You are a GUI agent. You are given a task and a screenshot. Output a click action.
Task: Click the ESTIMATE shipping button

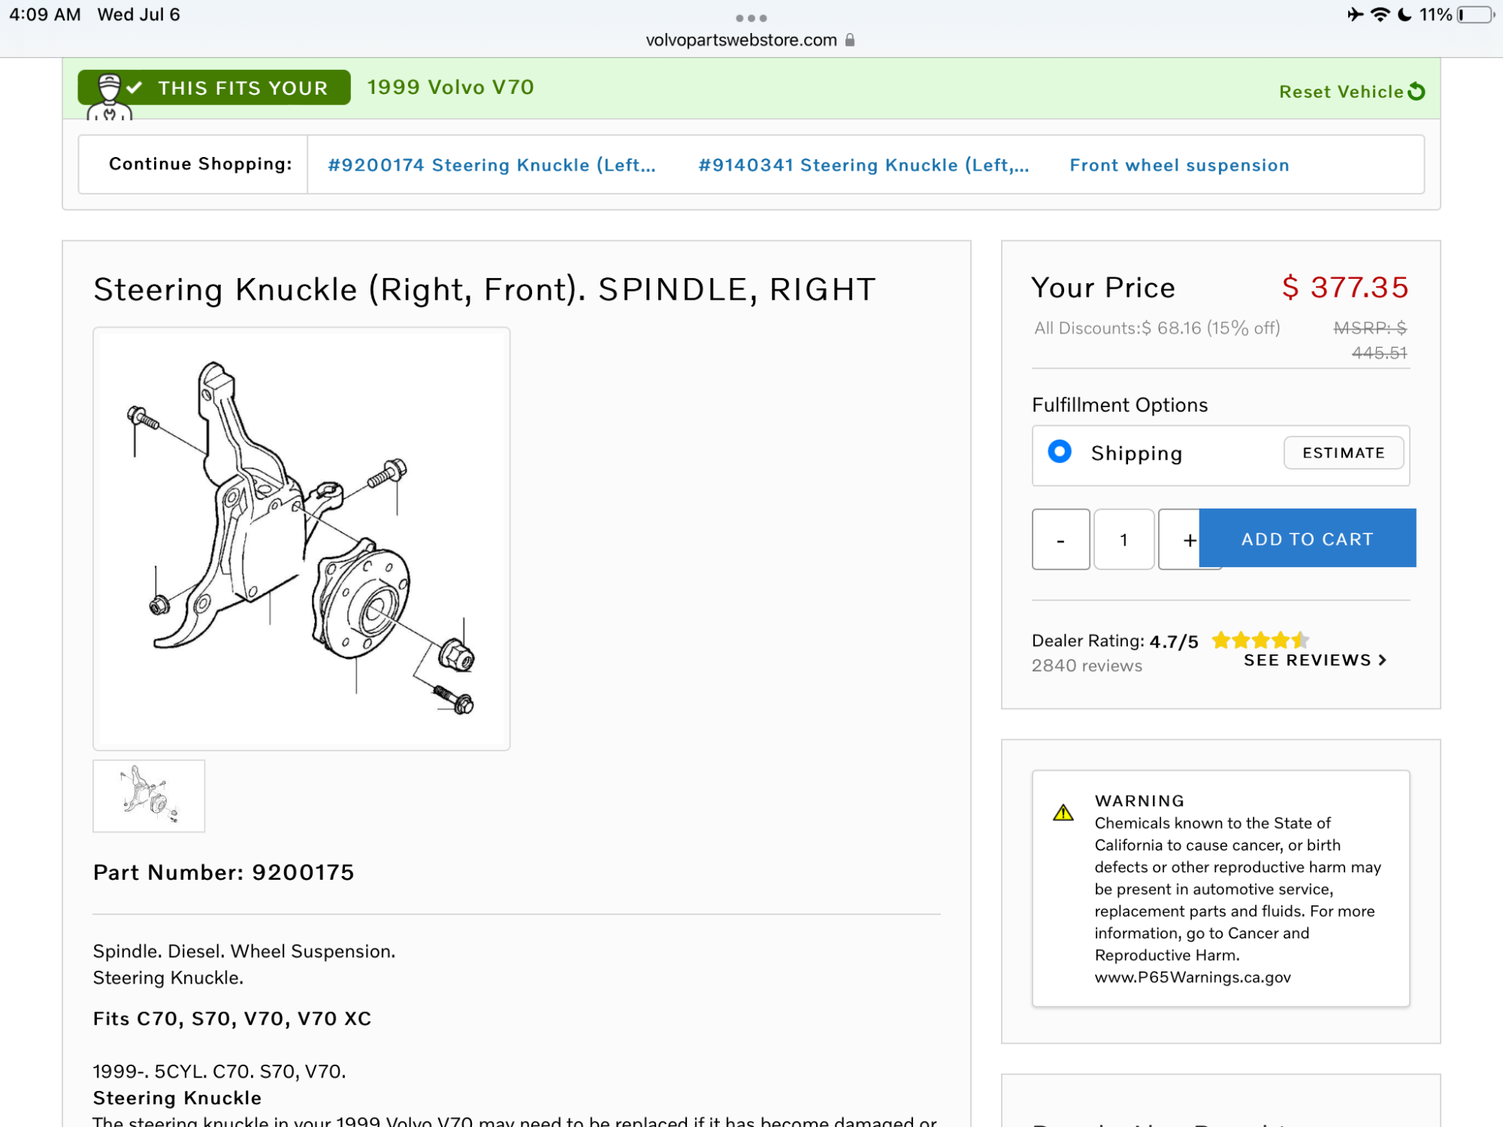point(1344,452)
